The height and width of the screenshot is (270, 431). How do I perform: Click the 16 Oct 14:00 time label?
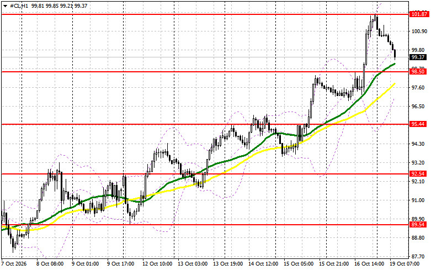pyautogui.click(x=369, y=264)
